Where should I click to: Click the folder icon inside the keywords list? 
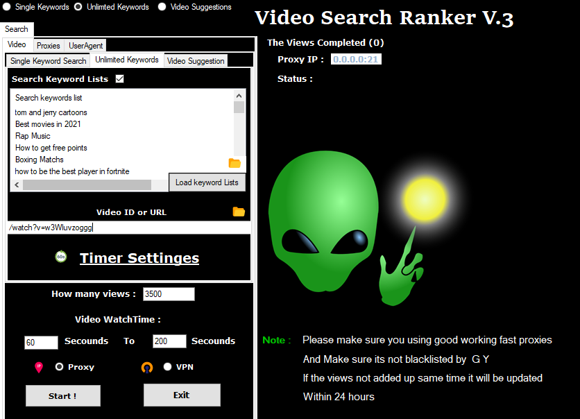pos(234,163)
